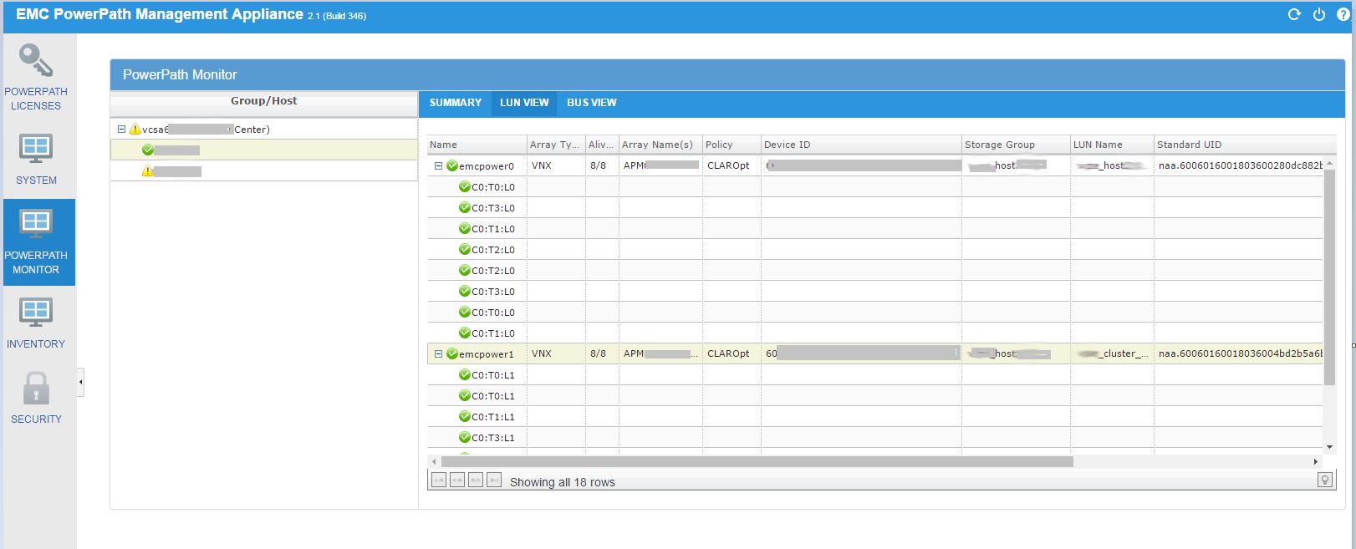Viewport: 1356px width, 549px height.
Task: Sort by Device ID column header
Action: [x=860, y=145]
